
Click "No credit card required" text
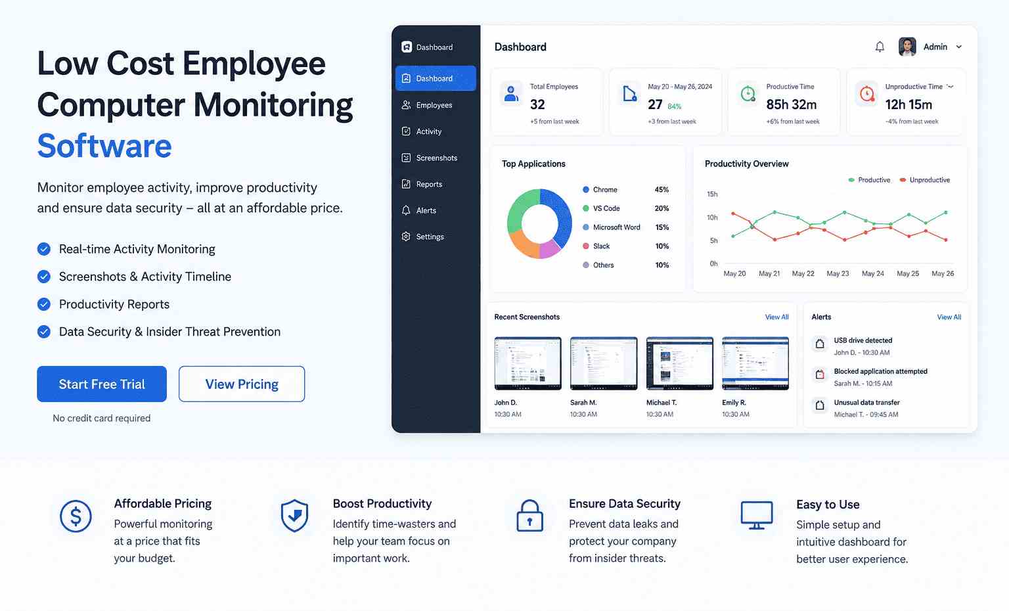102,418
